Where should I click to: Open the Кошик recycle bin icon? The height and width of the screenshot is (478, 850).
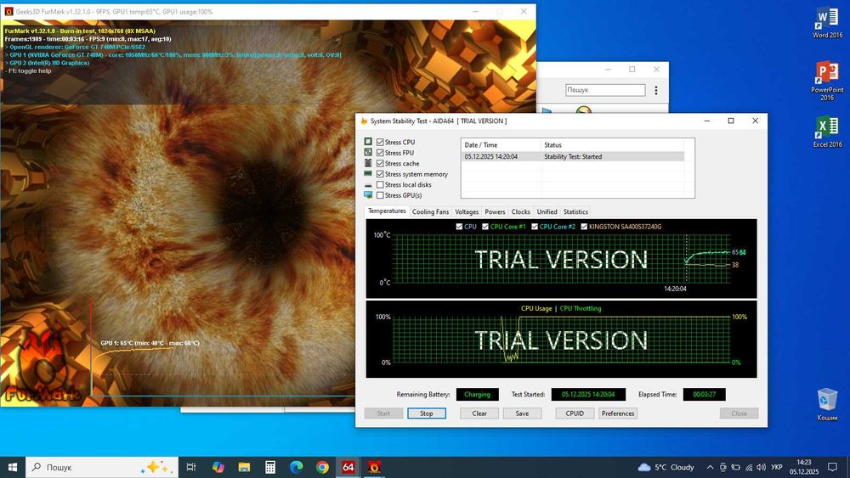pyautogui.click(x=827, y=404)
